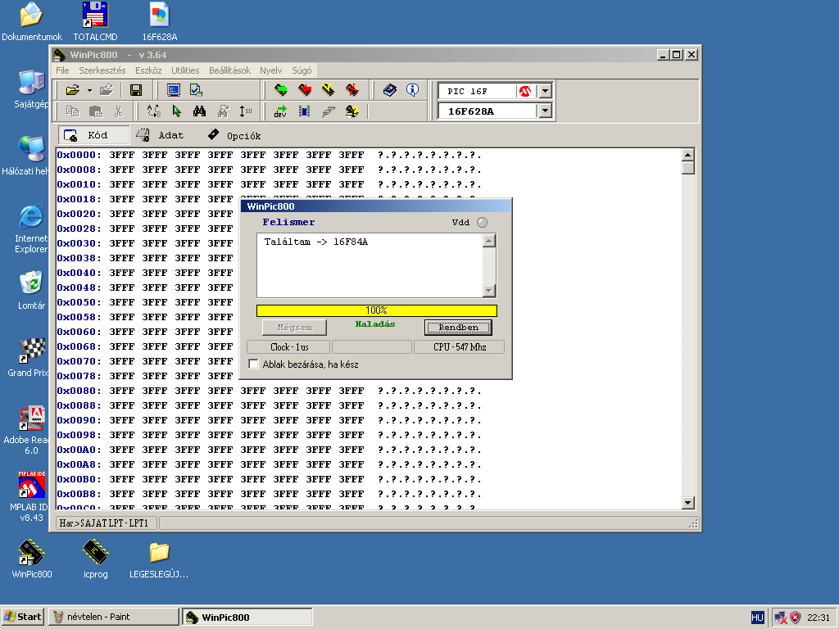
Task: Click the Verify chip yellow check icon
Action: point(328,90)
